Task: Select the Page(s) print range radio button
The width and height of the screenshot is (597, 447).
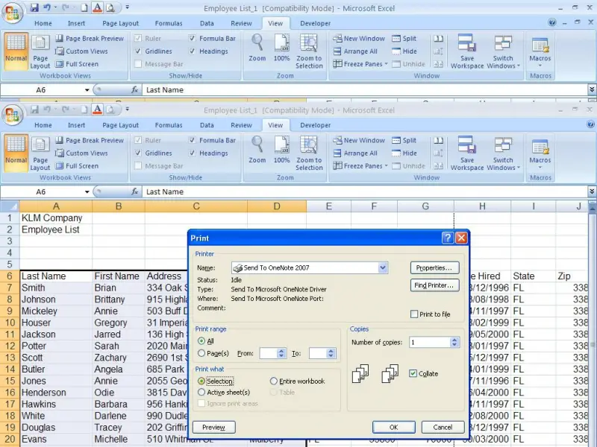Action: click(x=201, y=353)
